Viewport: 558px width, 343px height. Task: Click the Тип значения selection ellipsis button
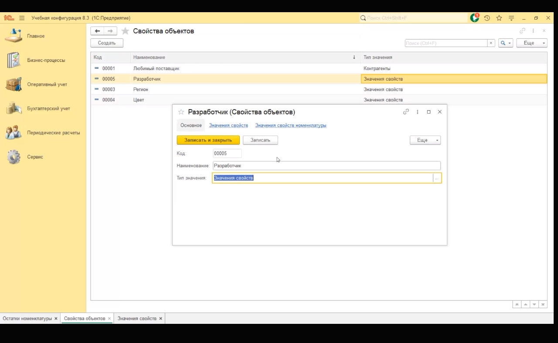click(x=437, y=178)
